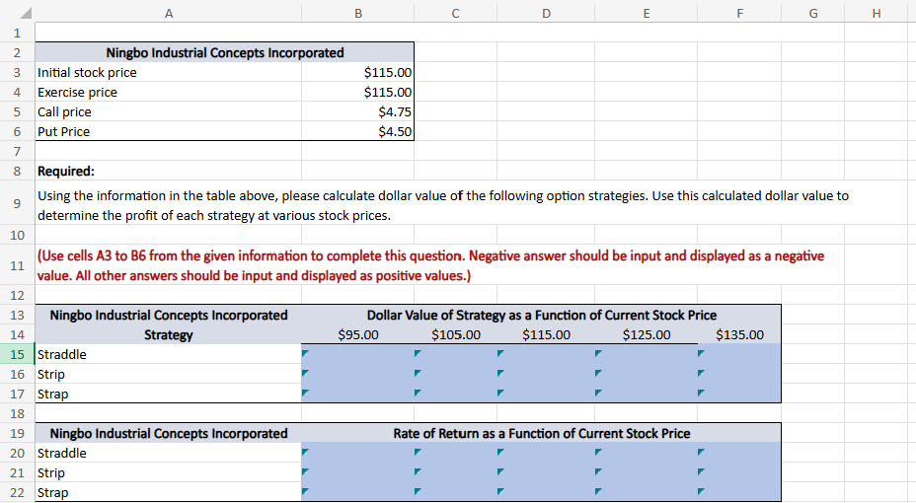Screen dimensions: 916x503
Task: Click Straddle dollar value cell under $135.00
Action: 739,354
